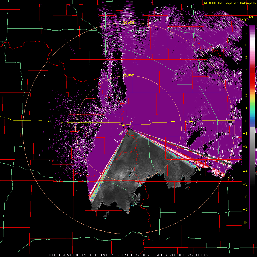Viewport: 257px width, 257px height.
Task: Click the TH label on color scale
Action: (245, 222)
